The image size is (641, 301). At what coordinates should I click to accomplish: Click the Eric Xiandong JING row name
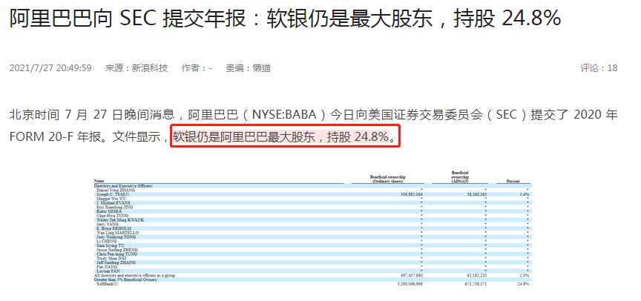click(x=114, y=207)
